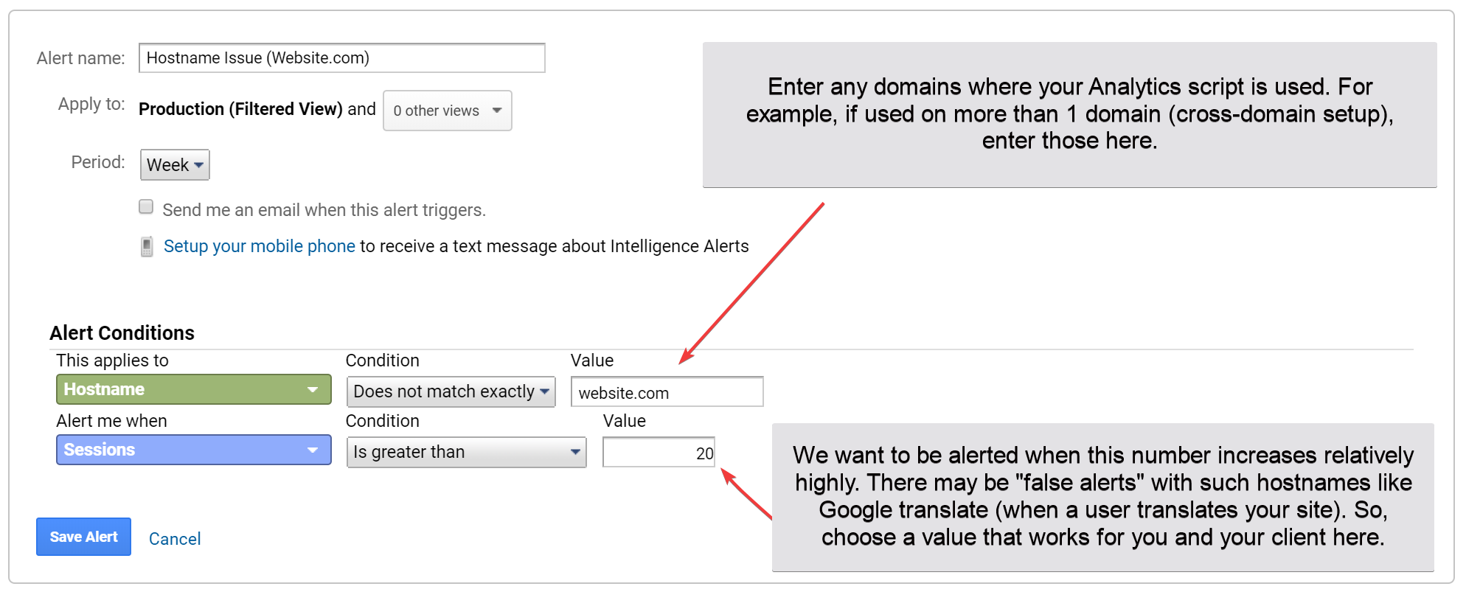This screenshot has width=1466, height=606.
Task: Click the sessions value field showing 20
Action: point(659,453)
